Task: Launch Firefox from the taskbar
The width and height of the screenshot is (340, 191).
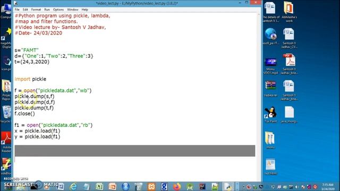Action: point(177,186)
